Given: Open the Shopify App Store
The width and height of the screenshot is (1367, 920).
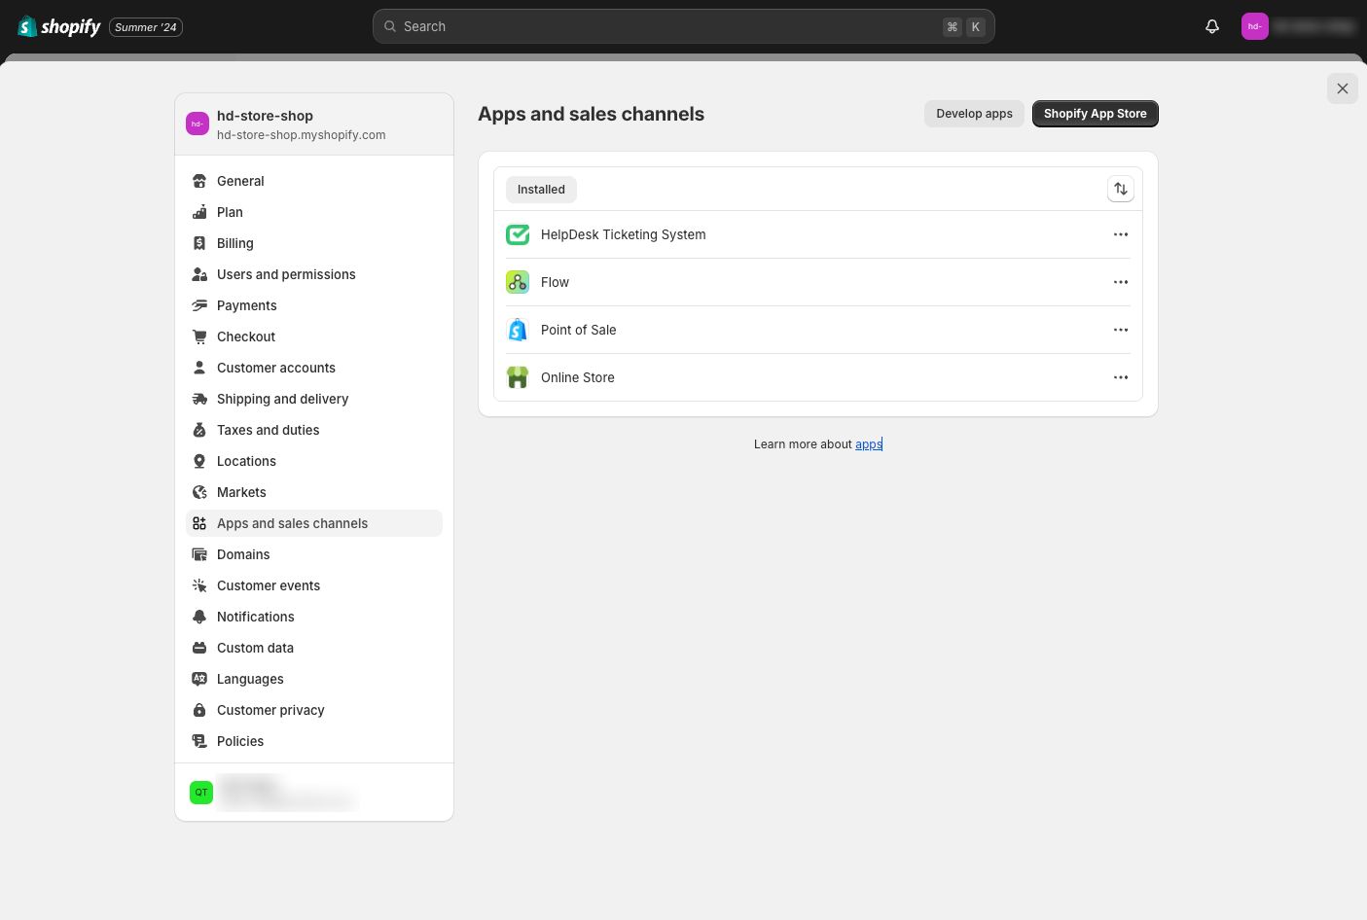Looking at the screenshot, I should (x=1096, y=114).
